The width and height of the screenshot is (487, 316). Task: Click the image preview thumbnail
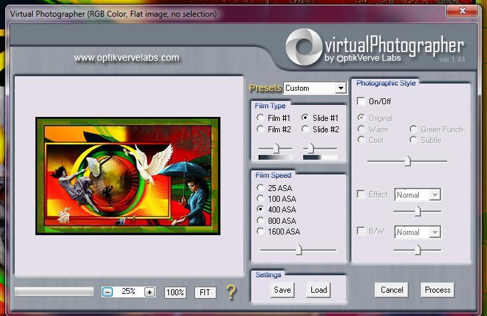[x=128, y=176]
